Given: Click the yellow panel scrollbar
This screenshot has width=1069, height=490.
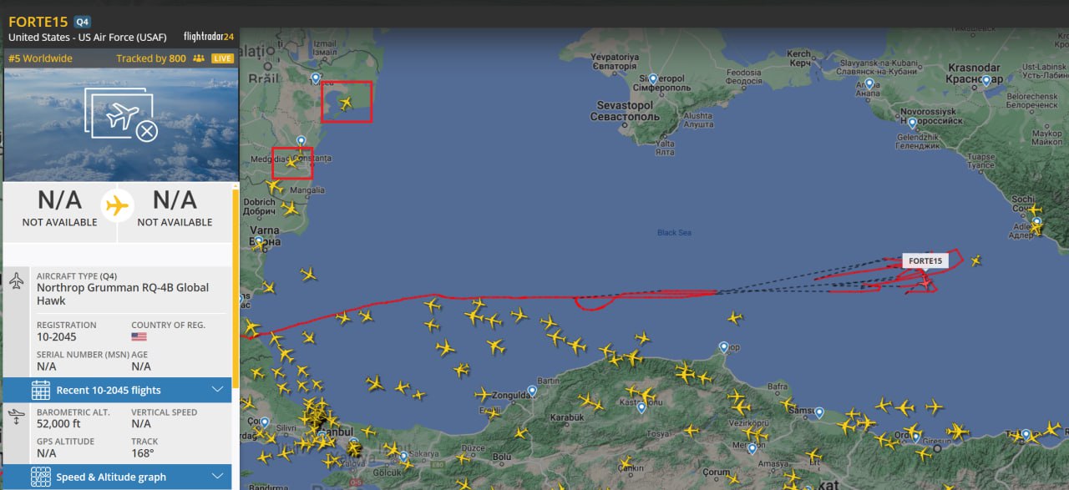Looking at the screenshot, I should tap(236, 288).
